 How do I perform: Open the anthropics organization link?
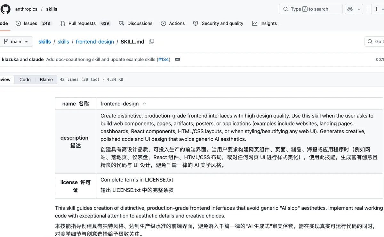point(26,9)
